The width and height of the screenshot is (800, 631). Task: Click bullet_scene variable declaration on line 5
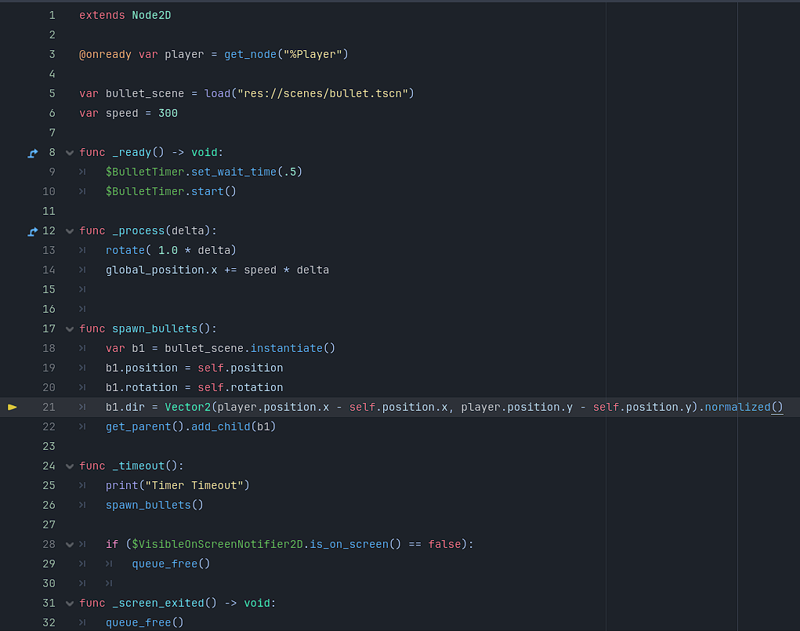[x=145, y=93]
